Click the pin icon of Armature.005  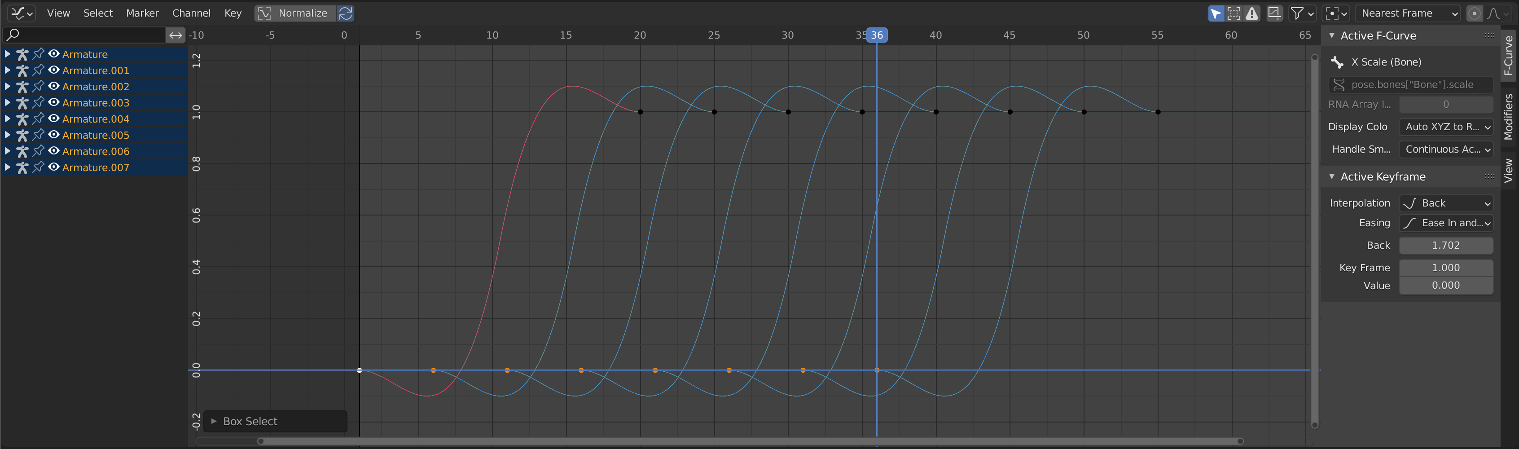tap(38, 135)
